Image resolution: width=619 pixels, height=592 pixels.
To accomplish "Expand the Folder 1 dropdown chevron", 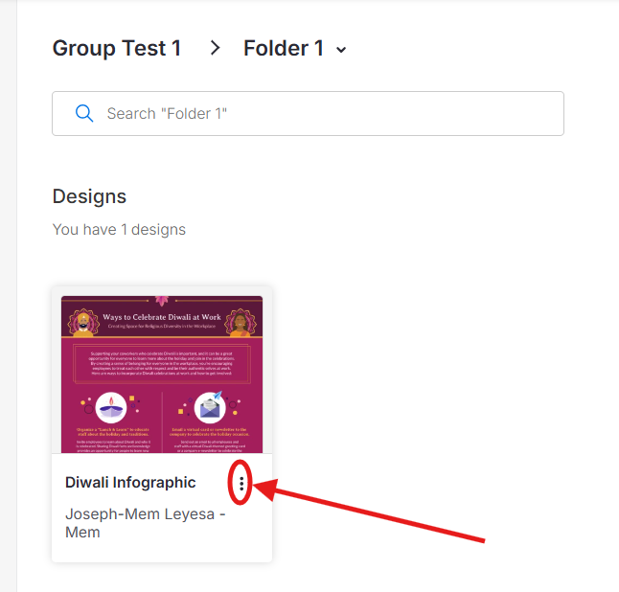I will [x=342, y=50].
